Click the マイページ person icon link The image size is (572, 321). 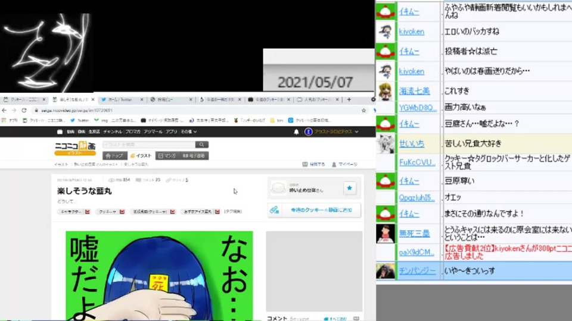point(344,165)
